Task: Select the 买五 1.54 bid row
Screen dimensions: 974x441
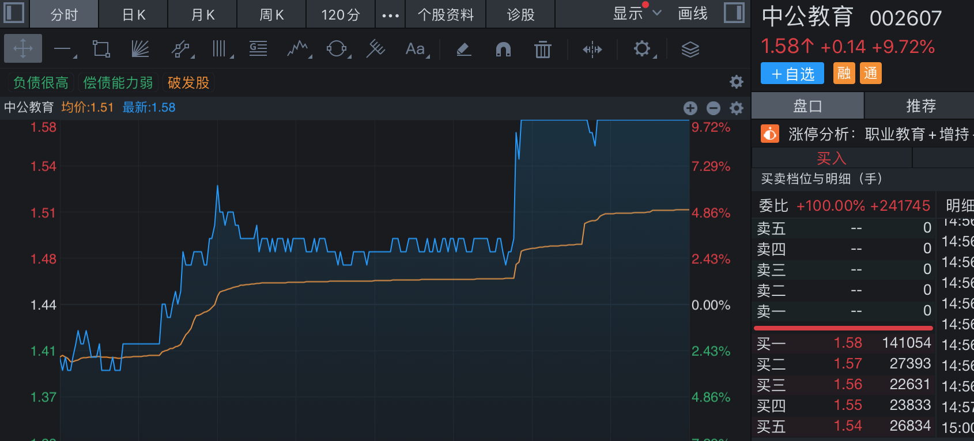Action: [844, 426]
